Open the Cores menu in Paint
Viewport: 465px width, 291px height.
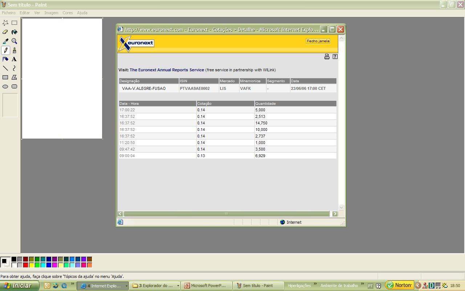68,13
